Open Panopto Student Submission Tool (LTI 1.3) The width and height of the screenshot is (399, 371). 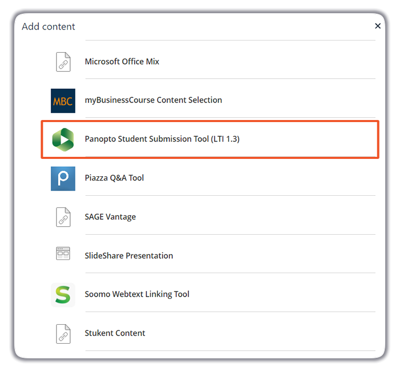coord(162,139)
